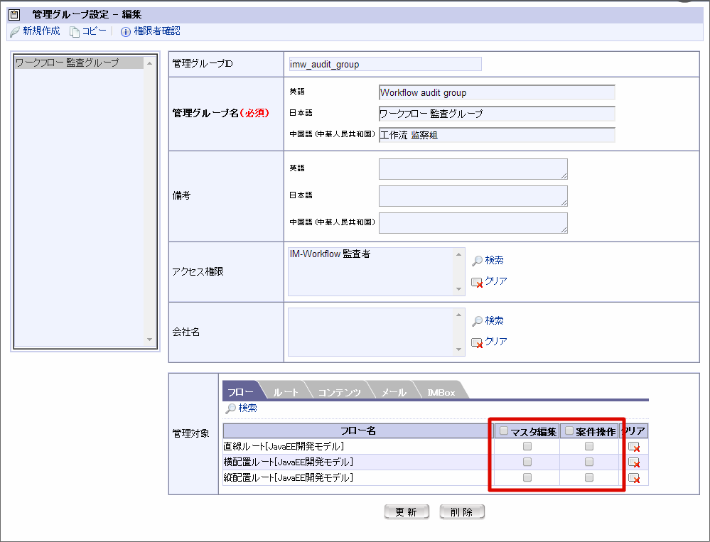Click the magnifier icon for アクセス権限 search

(x=477, y=261)
